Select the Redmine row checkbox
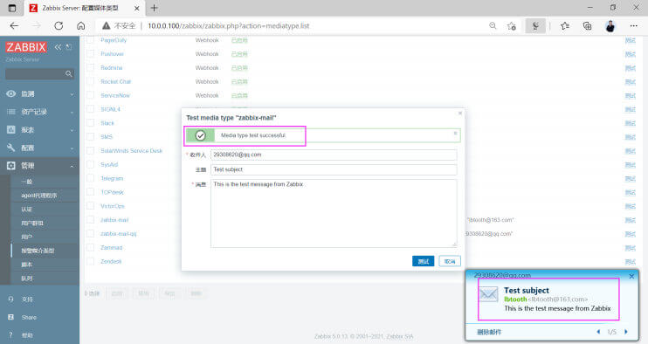Image resolution: width=648 pixels, height=344 pixels. pos(91,68)
